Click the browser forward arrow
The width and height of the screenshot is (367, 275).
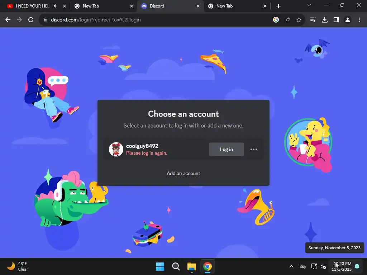(19, 20)
